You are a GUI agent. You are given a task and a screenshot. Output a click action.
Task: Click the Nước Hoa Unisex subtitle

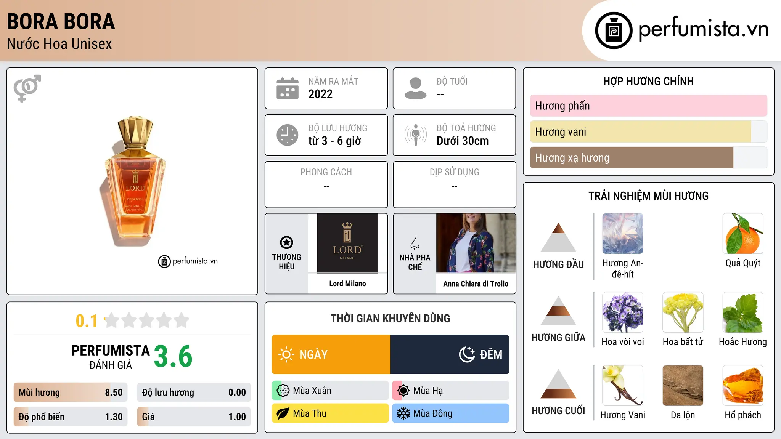(59, 44)
